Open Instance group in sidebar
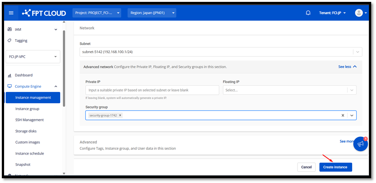 pos(27,109)
